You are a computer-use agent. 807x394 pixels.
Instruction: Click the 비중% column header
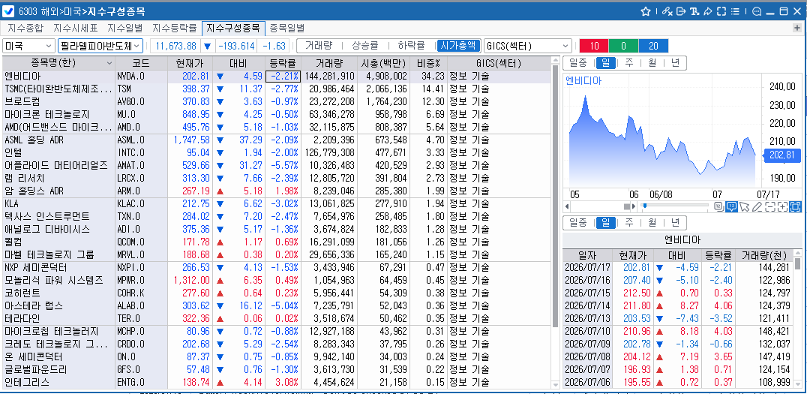428,63
